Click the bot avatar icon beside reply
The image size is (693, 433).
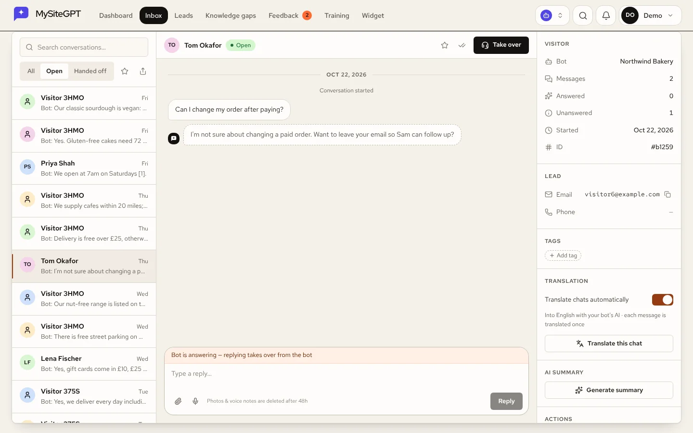point(174,139)
